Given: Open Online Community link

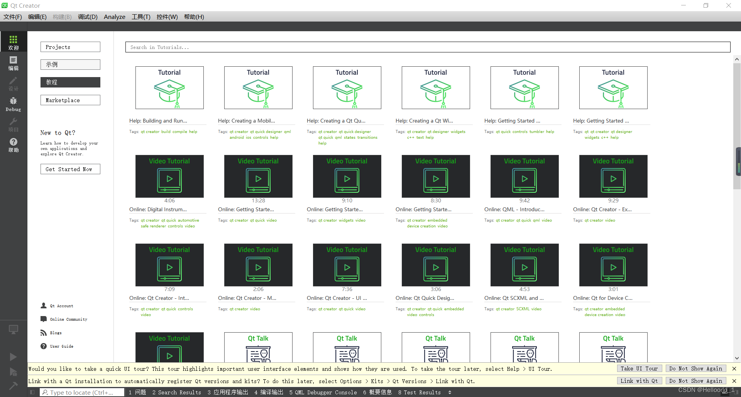Looking at the screenshot, I should 64,319.
